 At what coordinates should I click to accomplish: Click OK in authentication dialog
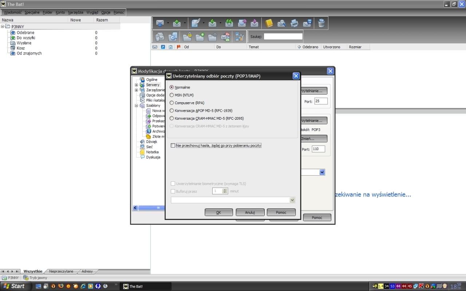218,212
